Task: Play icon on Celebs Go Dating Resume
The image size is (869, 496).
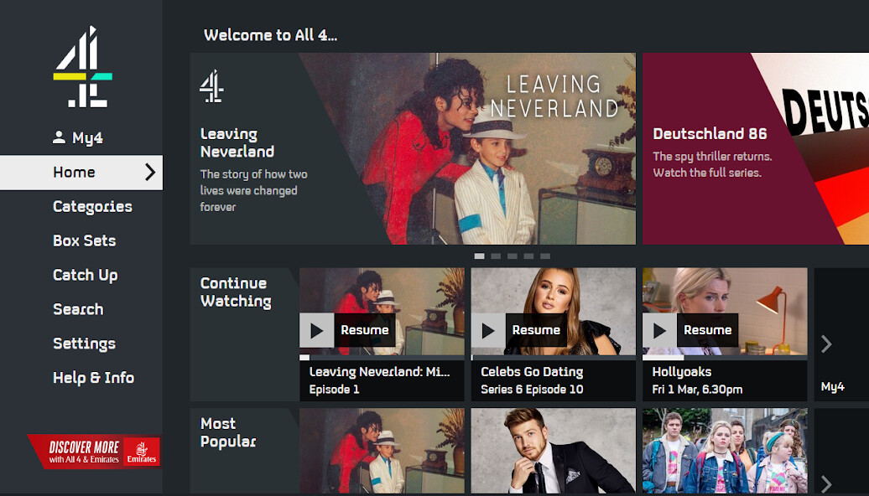Action: 488,330
